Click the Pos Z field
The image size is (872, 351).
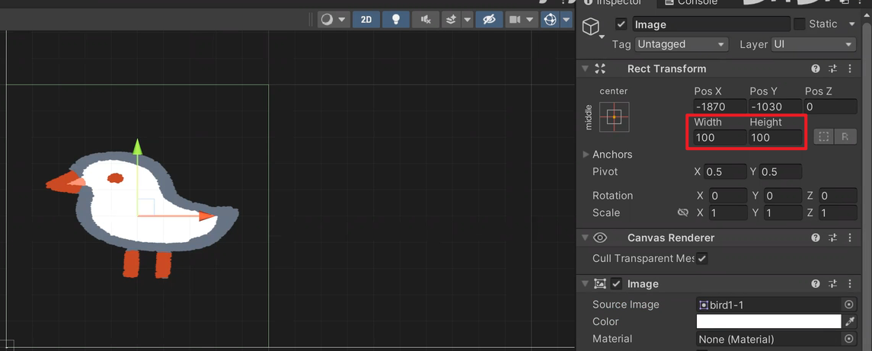click(x=830, y=107)
